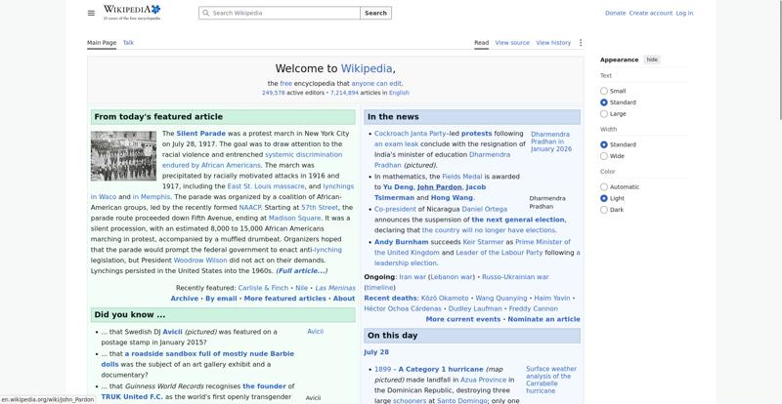
Task: Click the Search button
Action: point(375,13)
